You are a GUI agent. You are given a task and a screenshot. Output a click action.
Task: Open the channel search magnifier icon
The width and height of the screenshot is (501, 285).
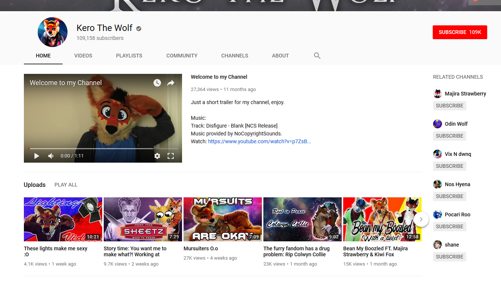317,56
